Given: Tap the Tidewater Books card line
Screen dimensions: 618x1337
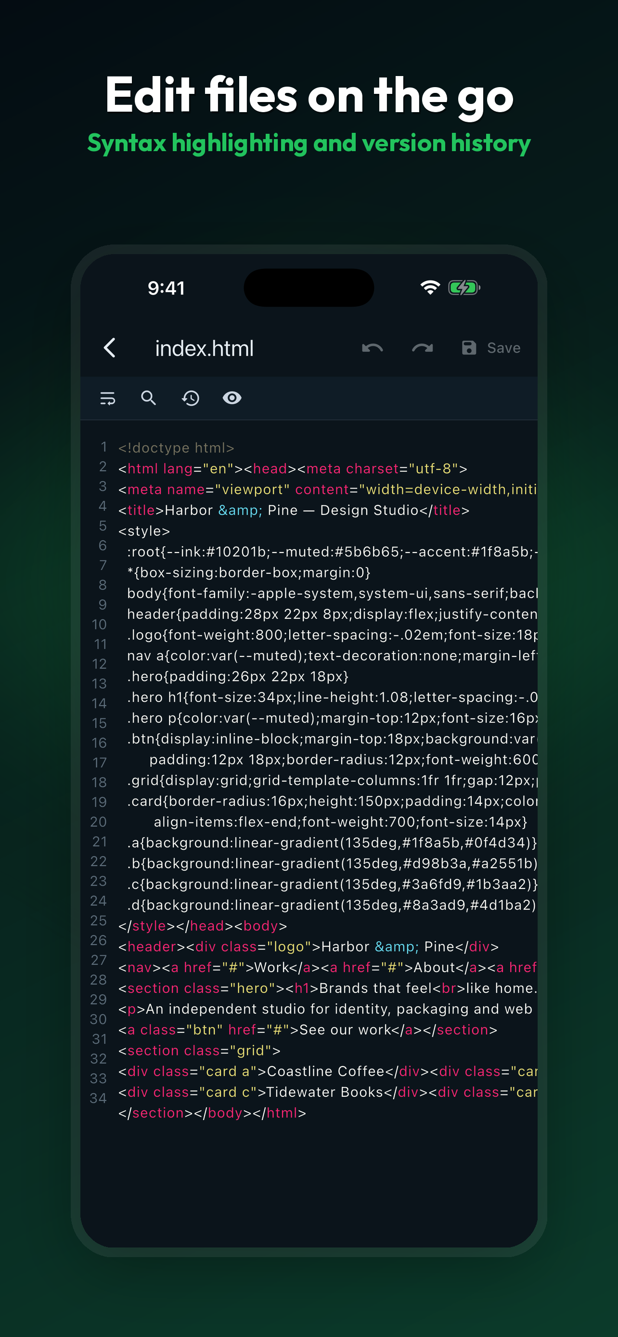Looking at the screenshot, I should [328, 1092].
